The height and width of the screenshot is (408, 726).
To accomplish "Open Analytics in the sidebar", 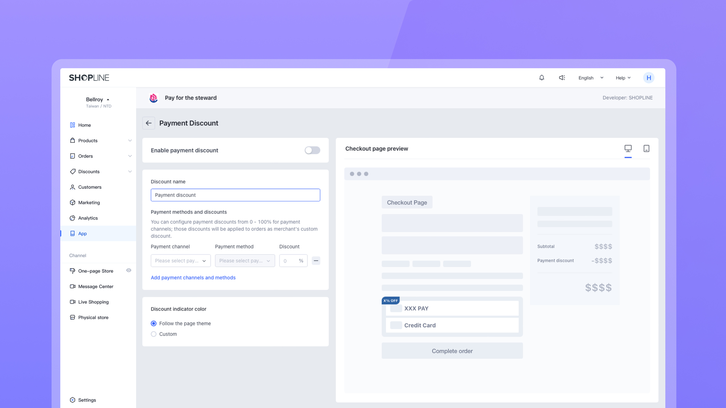I will click(88, 218).
